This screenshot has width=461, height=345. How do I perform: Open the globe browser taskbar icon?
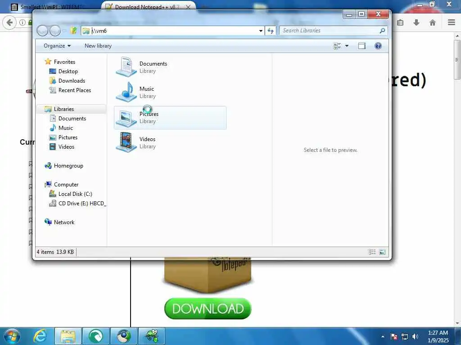(x=124, y=336)
